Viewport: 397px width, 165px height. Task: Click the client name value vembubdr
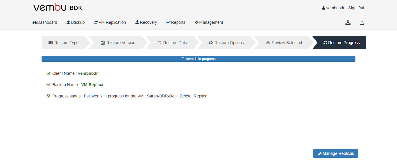pyautogui.click(x=88, y=73)
